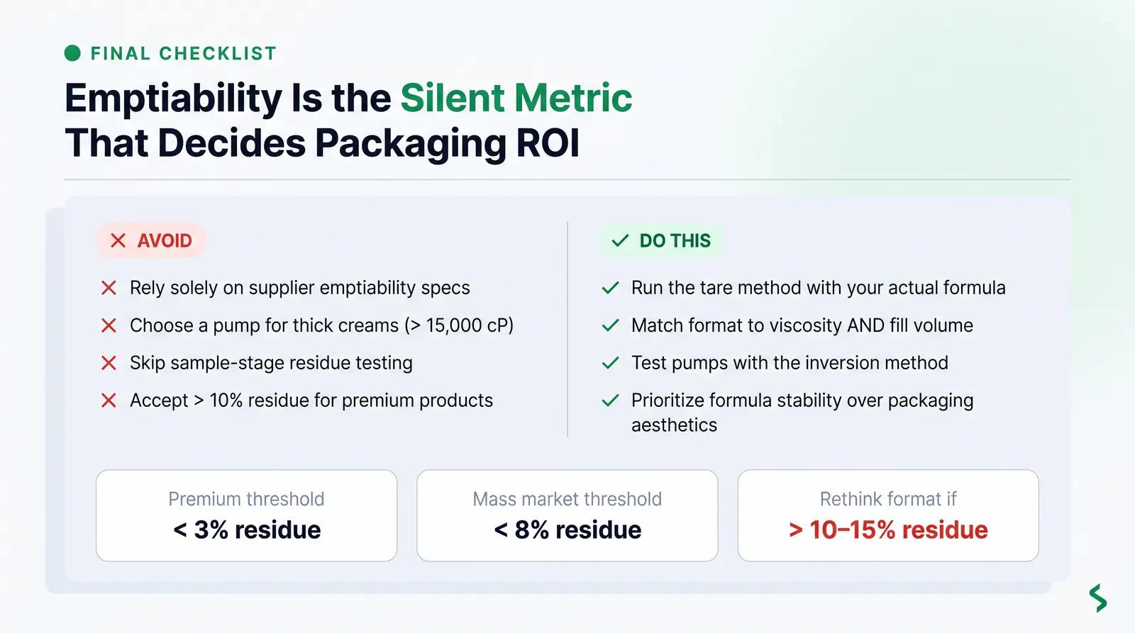Screen dimensions: 1135x633
Task: Click checkmark beside Match format to viscosity
Action: pos(610,325)
